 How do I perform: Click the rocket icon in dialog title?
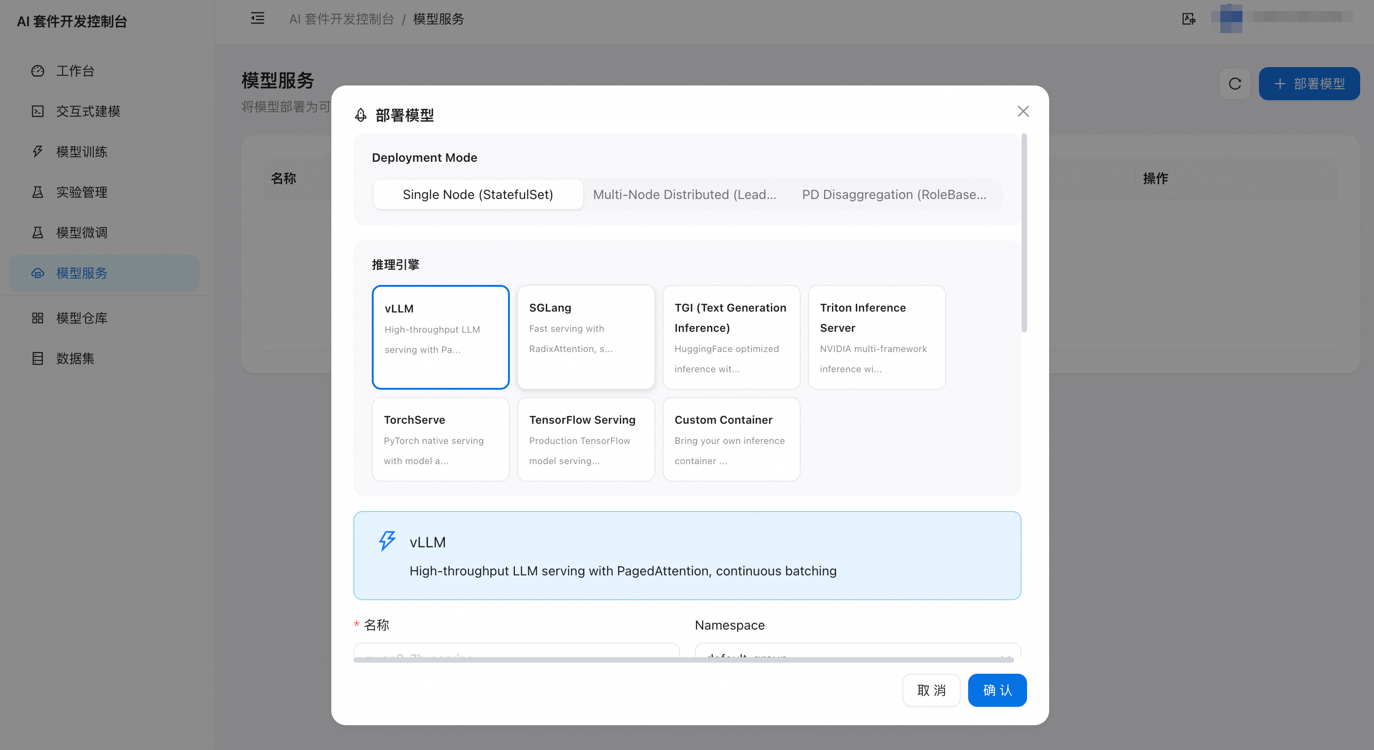pos(361,115)
